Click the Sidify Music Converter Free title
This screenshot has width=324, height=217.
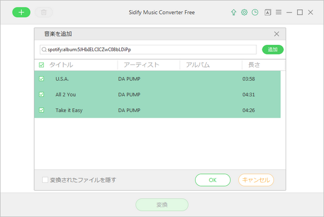162,12
